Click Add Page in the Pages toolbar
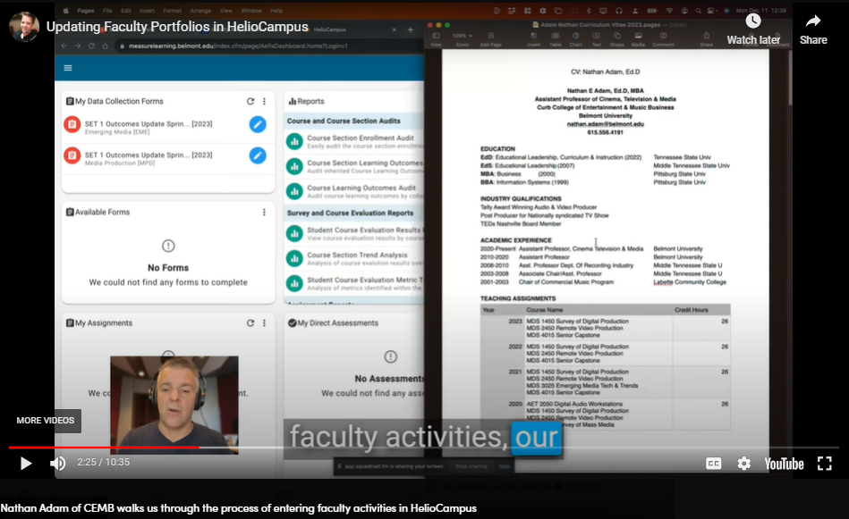Image resolution: width=849 pixels, height=519 pixels. coord(491,39)
